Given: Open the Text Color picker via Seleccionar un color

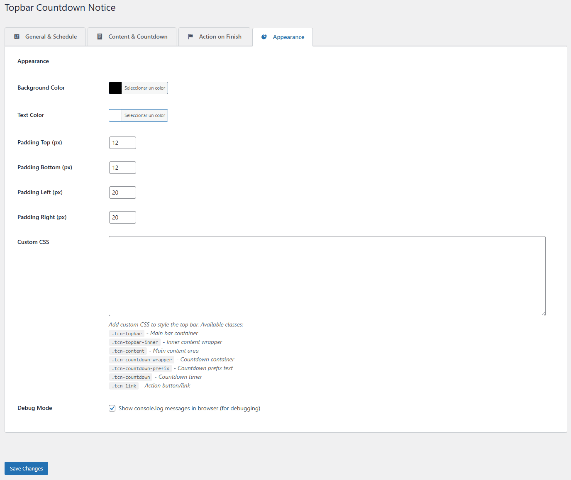Looking at the screenshot, I should [144, 115].
